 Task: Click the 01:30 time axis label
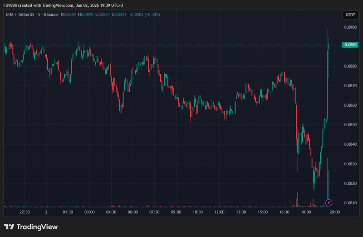pos(68,212)
